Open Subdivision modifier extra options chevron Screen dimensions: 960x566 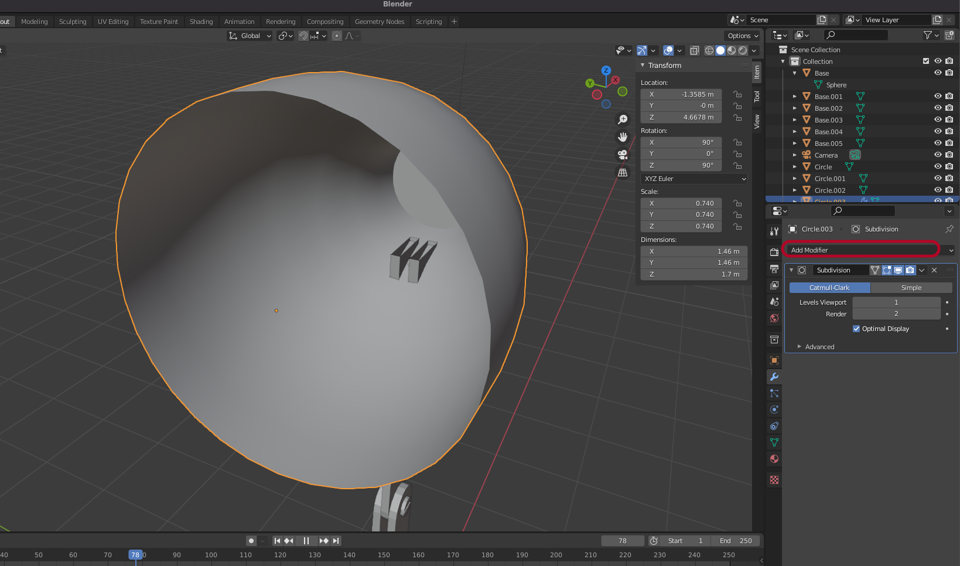(x=922, y=270)
